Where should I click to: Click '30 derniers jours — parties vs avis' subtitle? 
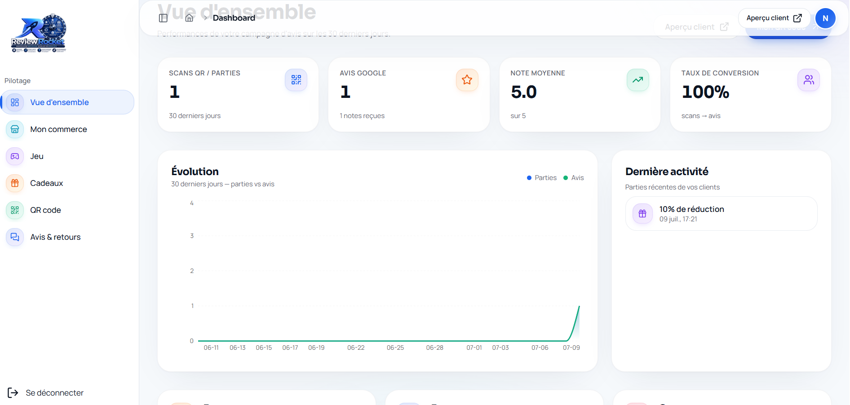223,184
